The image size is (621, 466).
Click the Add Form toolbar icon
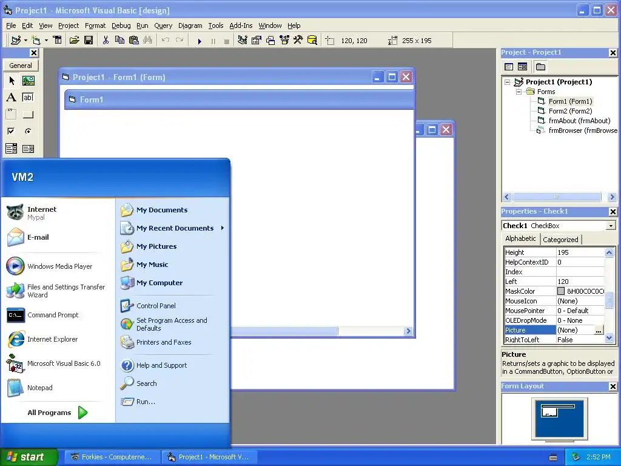[x=36, y=41]
